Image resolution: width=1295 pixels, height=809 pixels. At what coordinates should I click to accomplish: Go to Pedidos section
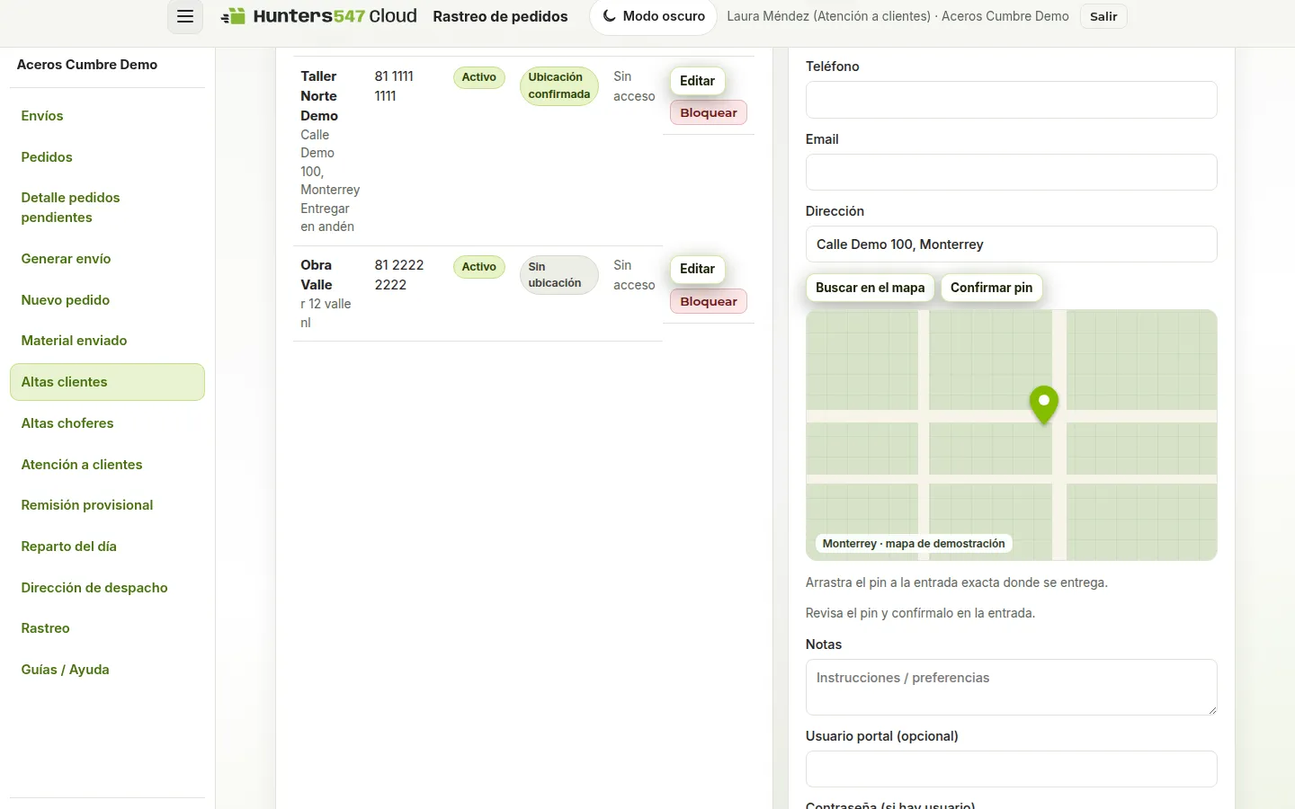[x=107, y=157]
